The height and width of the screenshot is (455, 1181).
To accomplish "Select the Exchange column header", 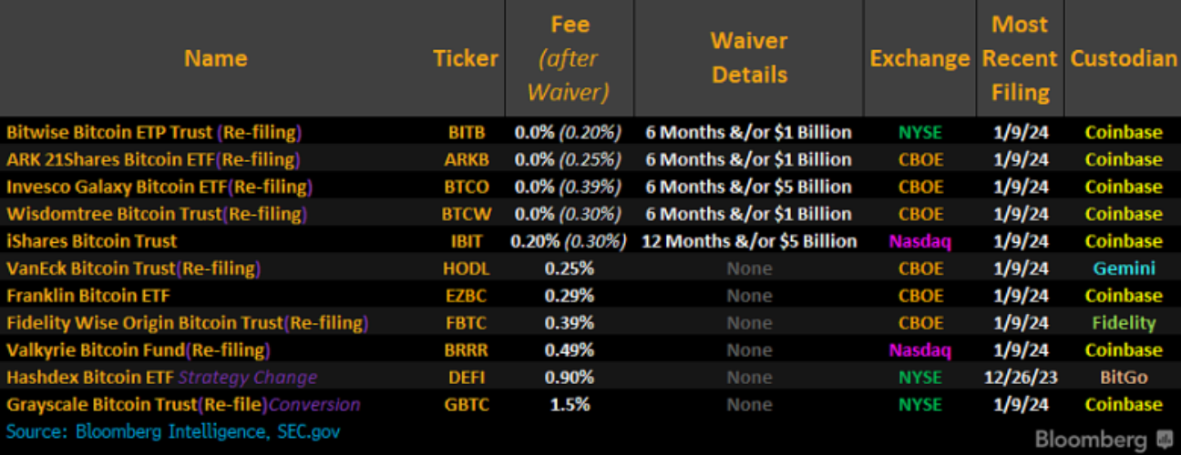I will click(919, 58).
